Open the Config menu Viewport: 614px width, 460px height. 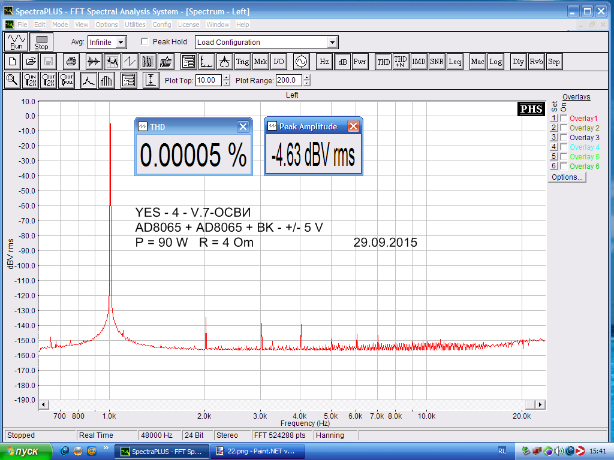point(161,25)
